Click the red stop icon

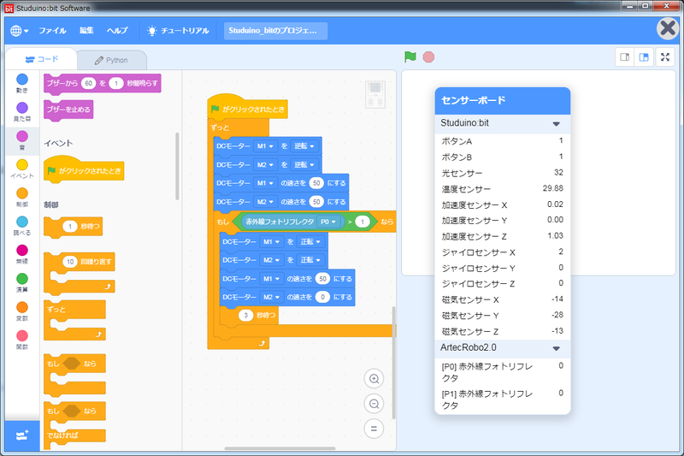pyautogui.click(x=428, y=57)
